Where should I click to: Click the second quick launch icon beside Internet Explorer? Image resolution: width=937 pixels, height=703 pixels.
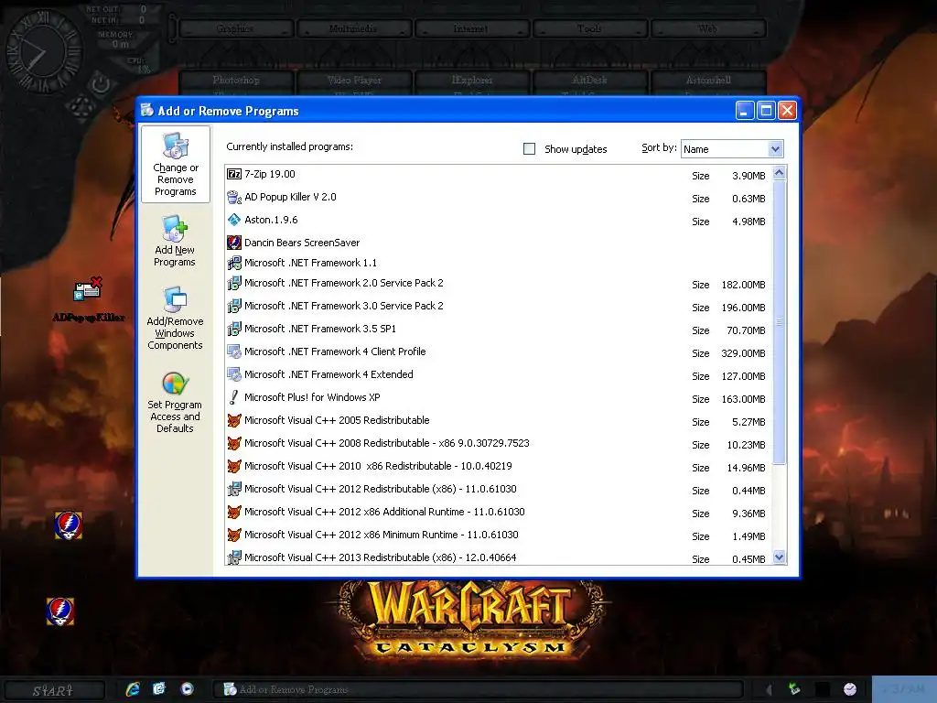[x=159, y=688]
